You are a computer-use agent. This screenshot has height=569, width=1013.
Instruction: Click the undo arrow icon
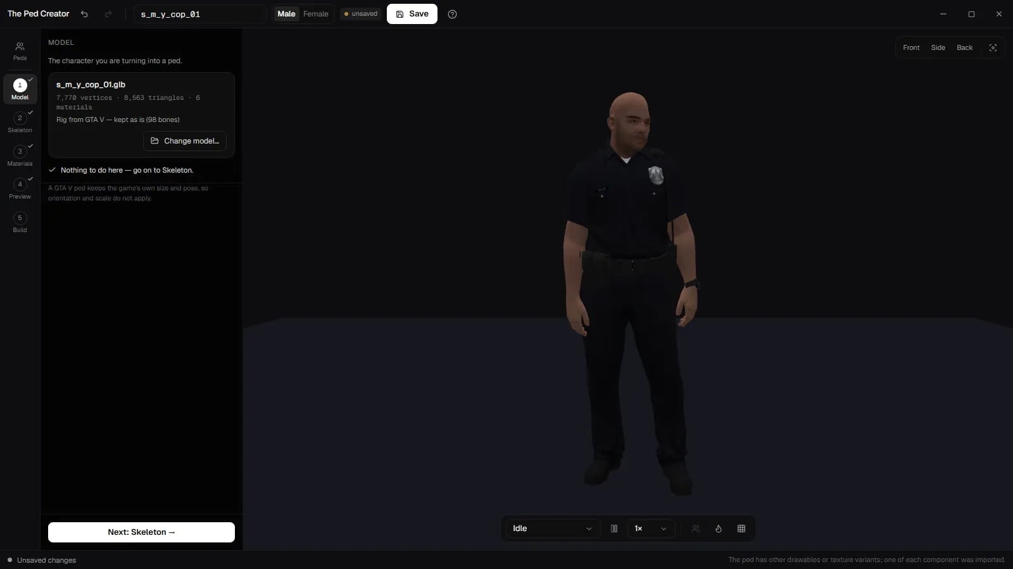point(84,14)
